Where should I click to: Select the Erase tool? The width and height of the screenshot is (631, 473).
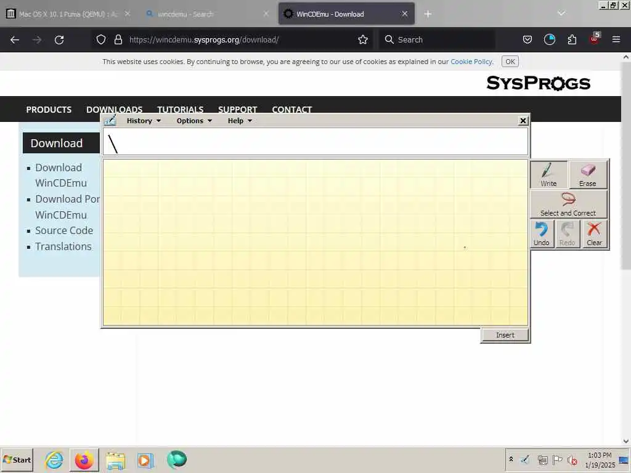(587, 174)
